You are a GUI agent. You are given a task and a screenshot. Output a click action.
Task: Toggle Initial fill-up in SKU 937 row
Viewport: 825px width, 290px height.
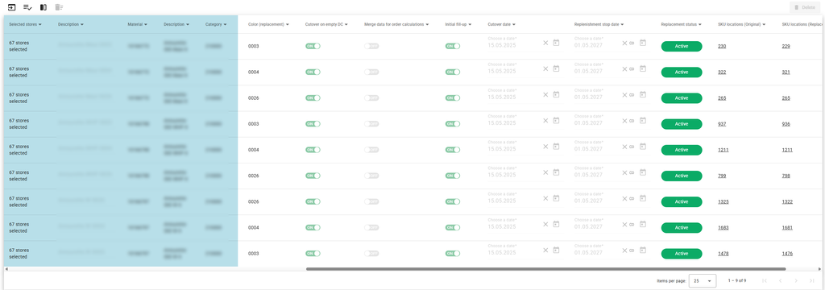(453, 124)
